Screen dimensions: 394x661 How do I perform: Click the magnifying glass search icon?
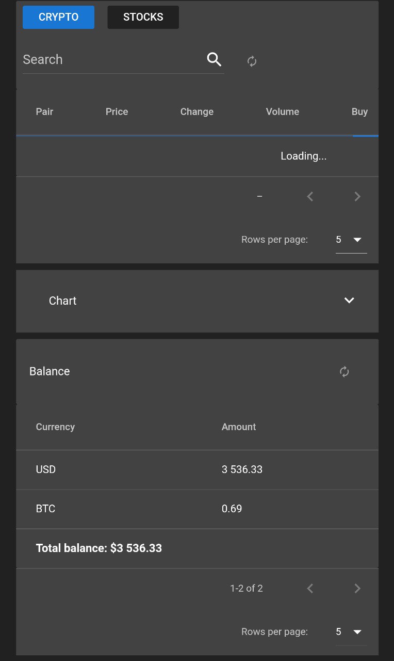tap(214, 59)
